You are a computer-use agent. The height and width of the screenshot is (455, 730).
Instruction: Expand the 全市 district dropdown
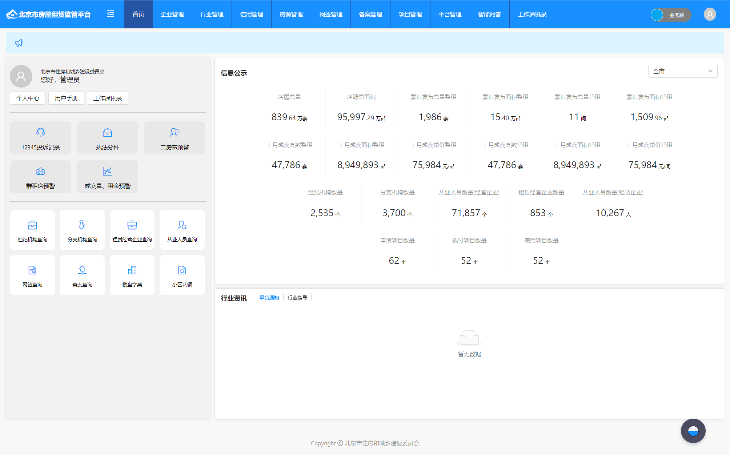tap(682, 71)
